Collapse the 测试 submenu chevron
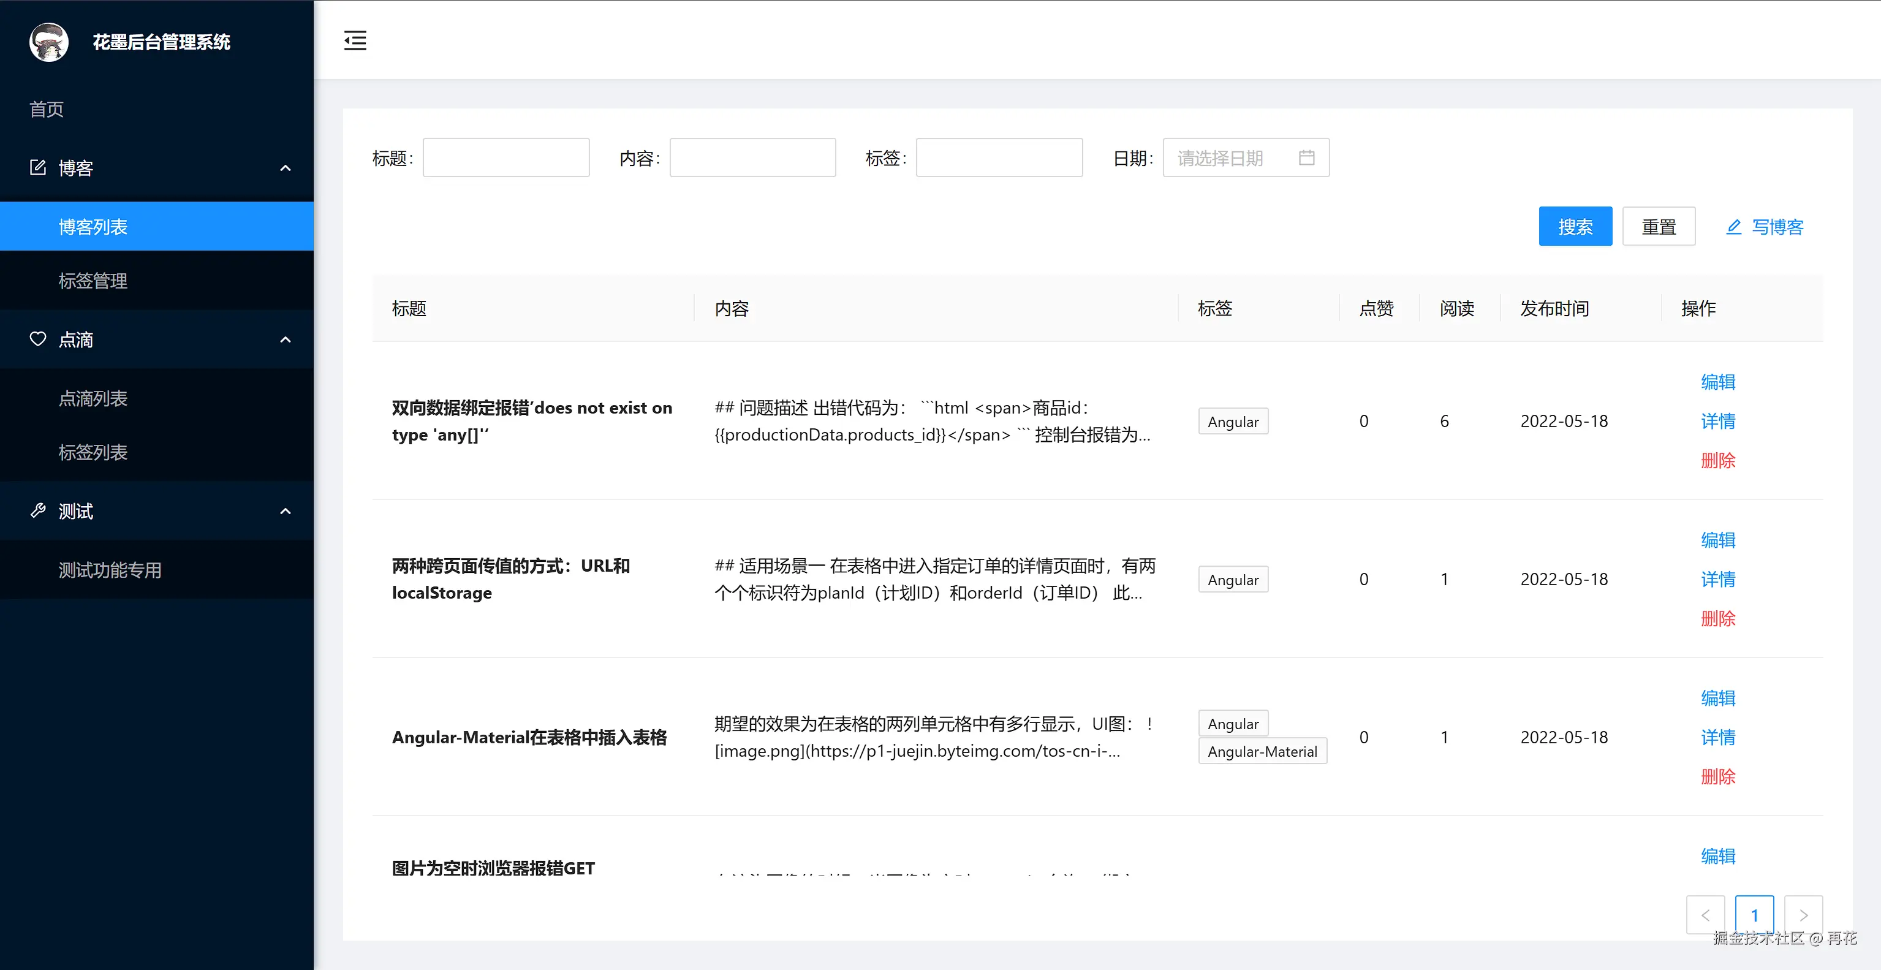Screen dimensions: 1881x970 pos(286,511)
